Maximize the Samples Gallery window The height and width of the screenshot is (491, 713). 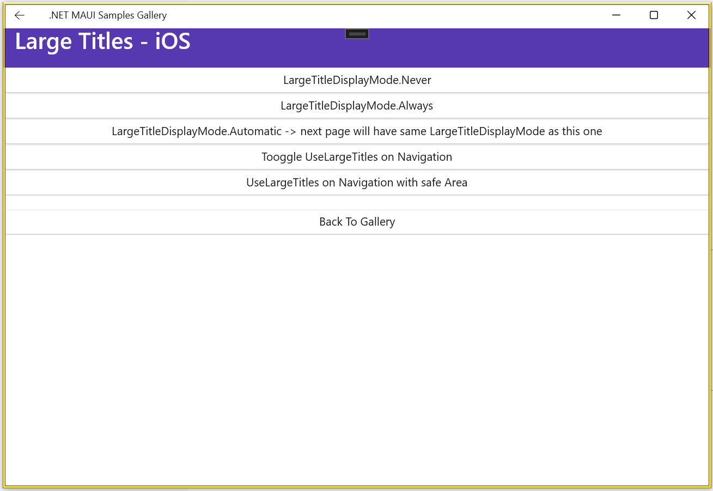click(654, 15)
